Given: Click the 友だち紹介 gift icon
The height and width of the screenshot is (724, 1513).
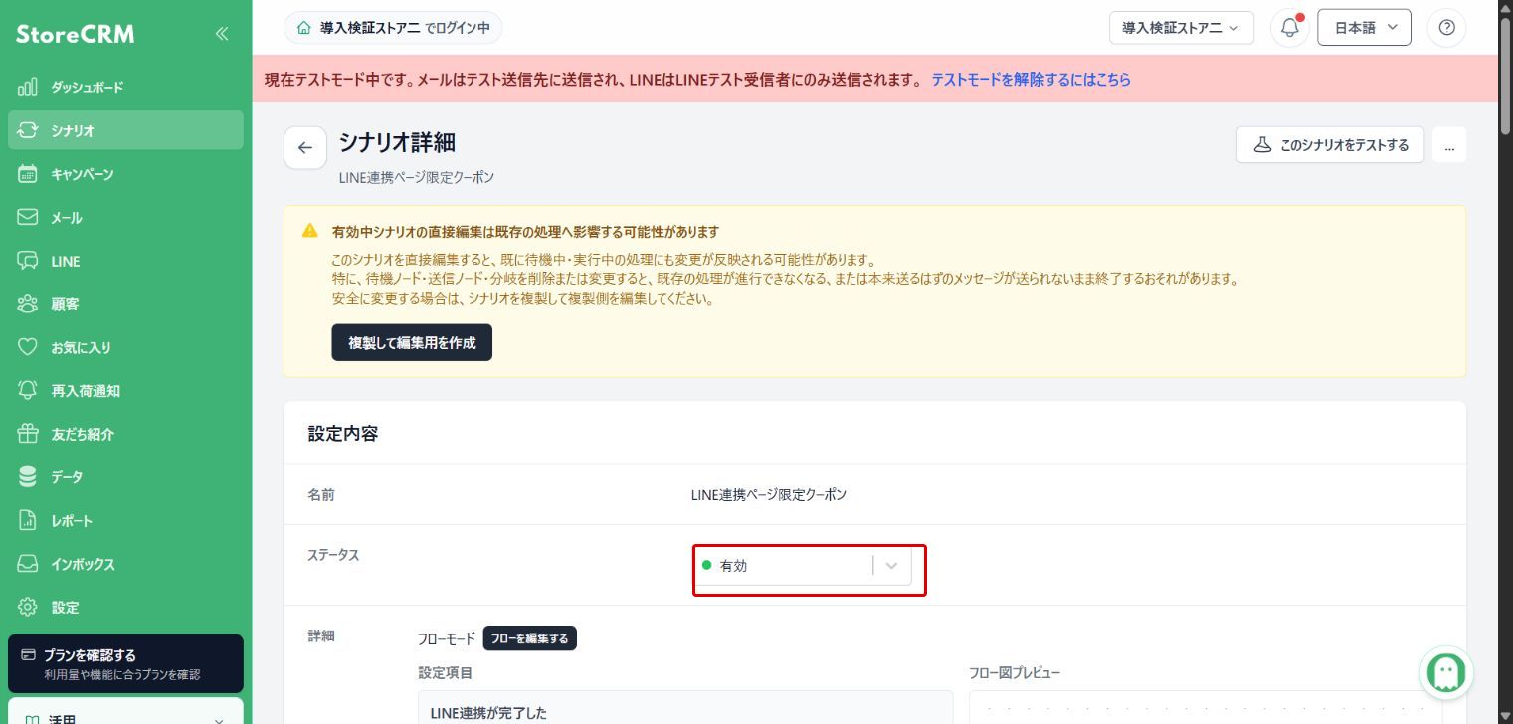Looking at the screenshot, I should pyautogui.click(x=28, y=434).
